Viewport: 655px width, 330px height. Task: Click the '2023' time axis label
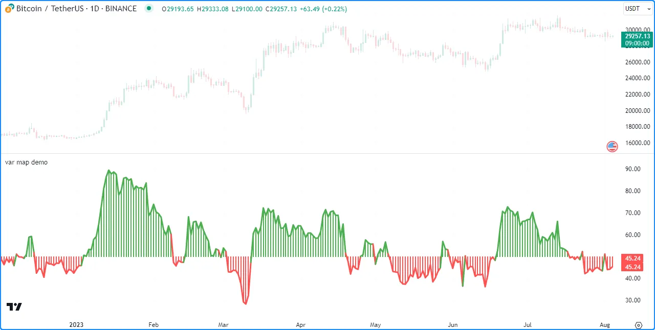coord(76,325)
